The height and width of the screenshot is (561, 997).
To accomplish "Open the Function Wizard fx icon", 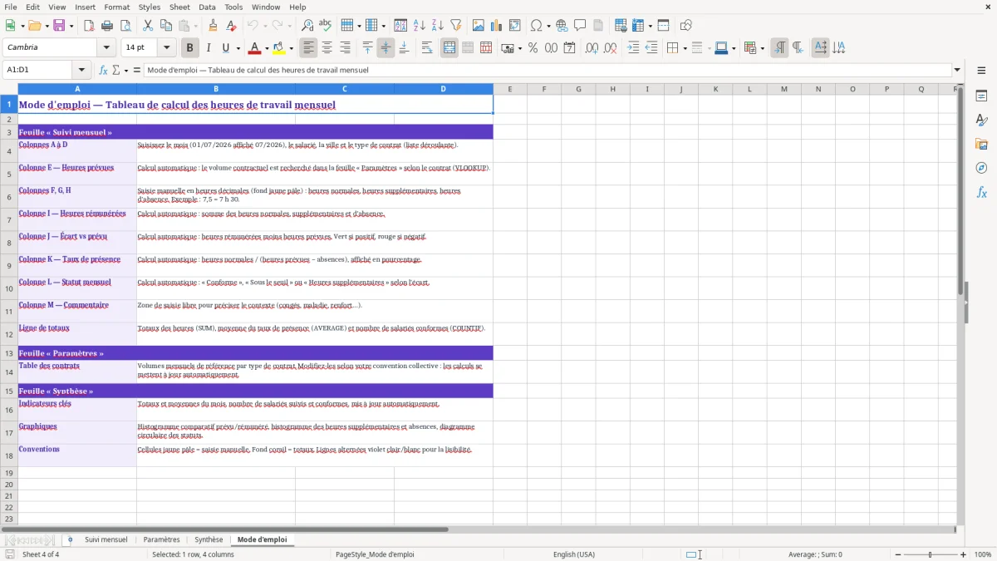I will [104, 70].
